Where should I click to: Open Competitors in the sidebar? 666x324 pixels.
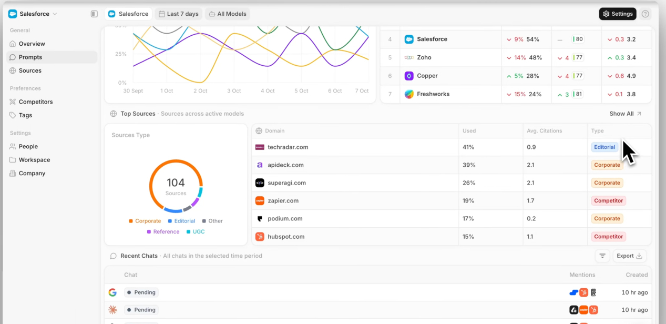tap(36, 102)
